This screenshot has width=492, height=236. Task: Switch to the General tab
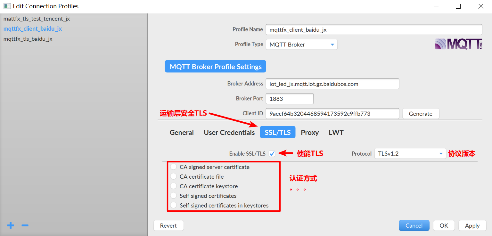pyautogui.click(x=182, y=133)
